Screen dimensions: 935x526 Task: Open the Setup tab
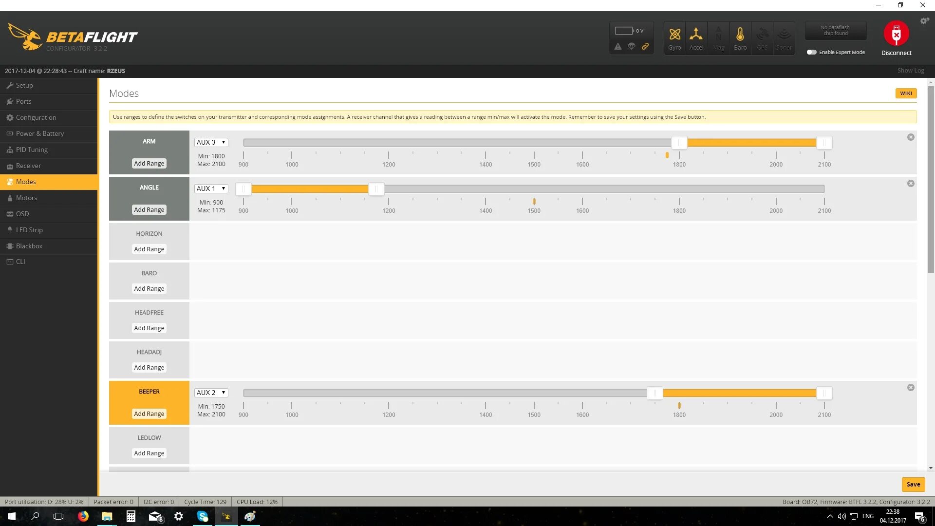pyautogui.click(x=49, y=85)
